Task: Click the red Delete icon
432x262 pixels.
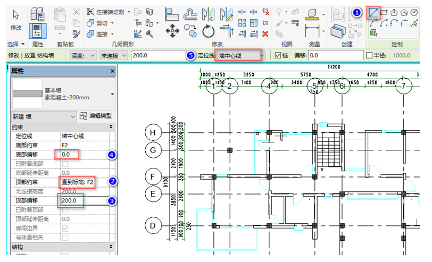Action: [x=265, y=34]
